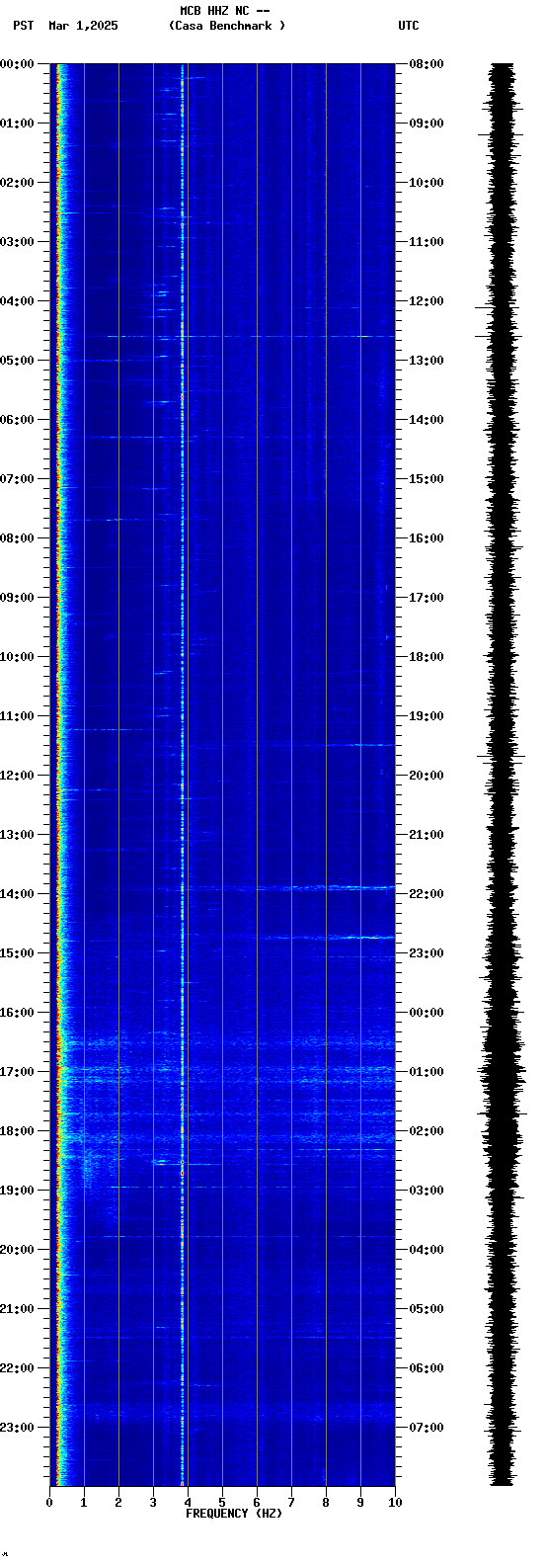Click the PST axis '23:00' time label
The image size is (545, 1565).
[17, 1428]
